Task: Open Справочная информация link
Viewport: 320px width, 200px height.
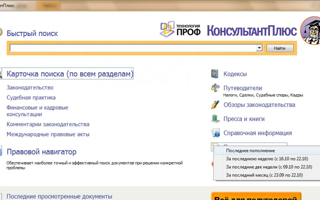Action: (x=258, y=133)
